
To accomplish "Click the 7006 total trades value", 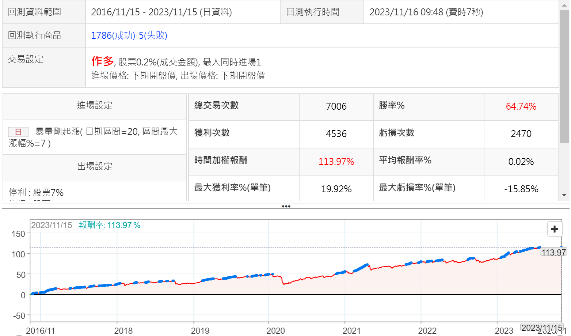I will tap(336, 106).
